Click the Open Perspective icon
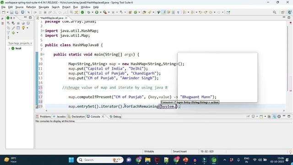 (283, 12)
